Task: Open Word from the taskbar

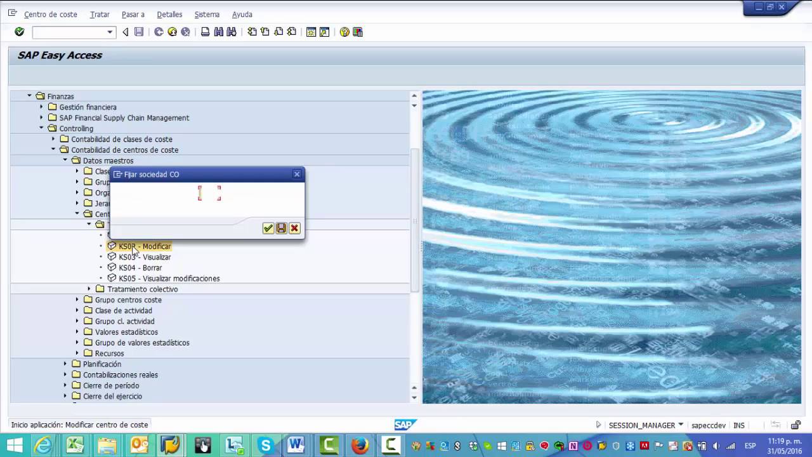Action: [x=296, y=446]
